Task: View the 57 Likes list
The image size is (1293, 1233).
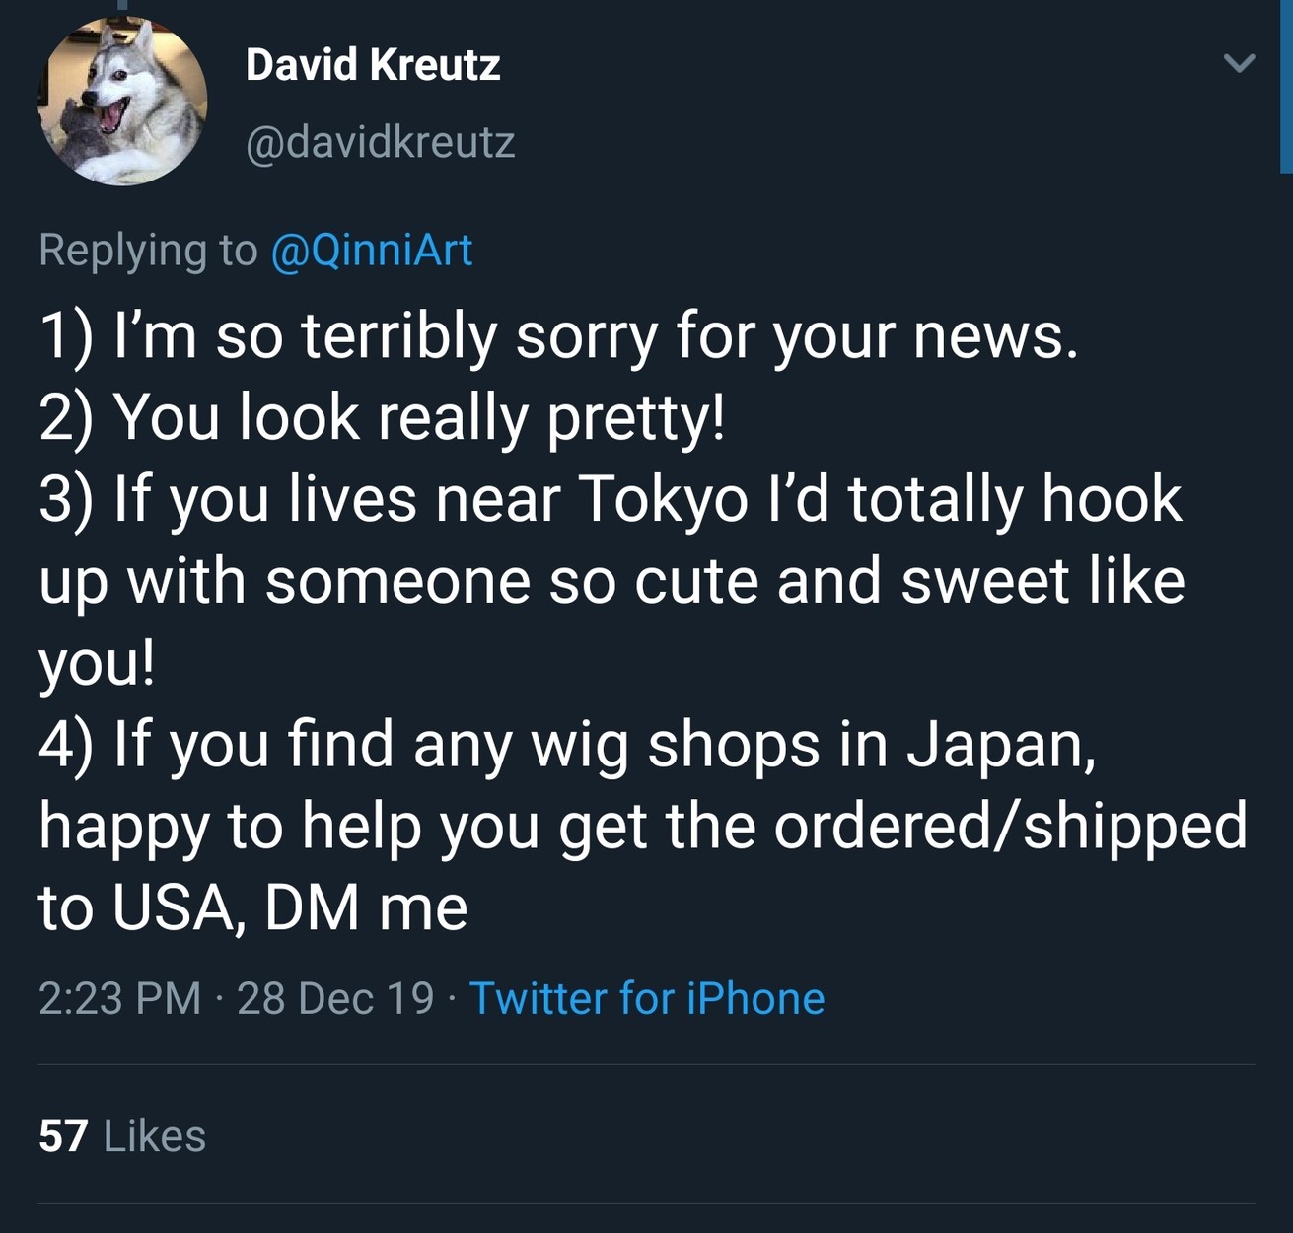Action: 122,1135
